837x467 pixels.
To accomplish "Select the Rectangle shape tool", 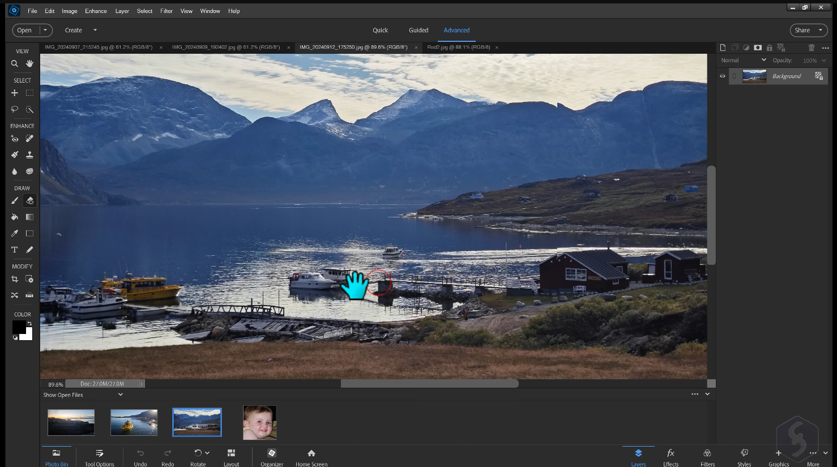I will click(x=29, y=233).
